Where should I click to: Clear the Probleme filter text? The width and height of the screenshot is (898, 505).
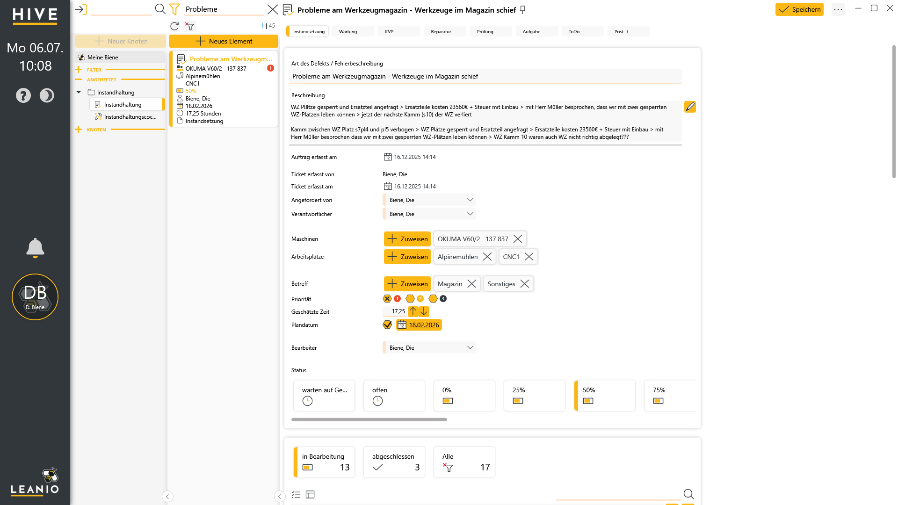point(273,9)
